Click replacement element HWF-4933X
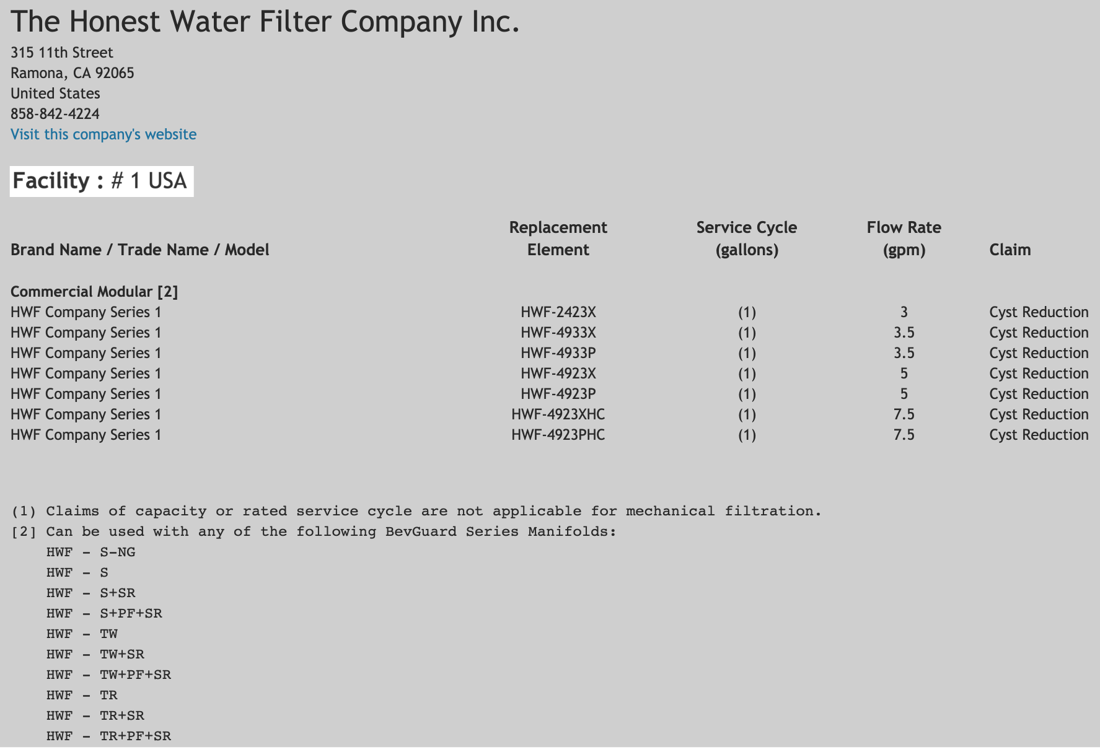The image size is (1100, 752). 558,333
